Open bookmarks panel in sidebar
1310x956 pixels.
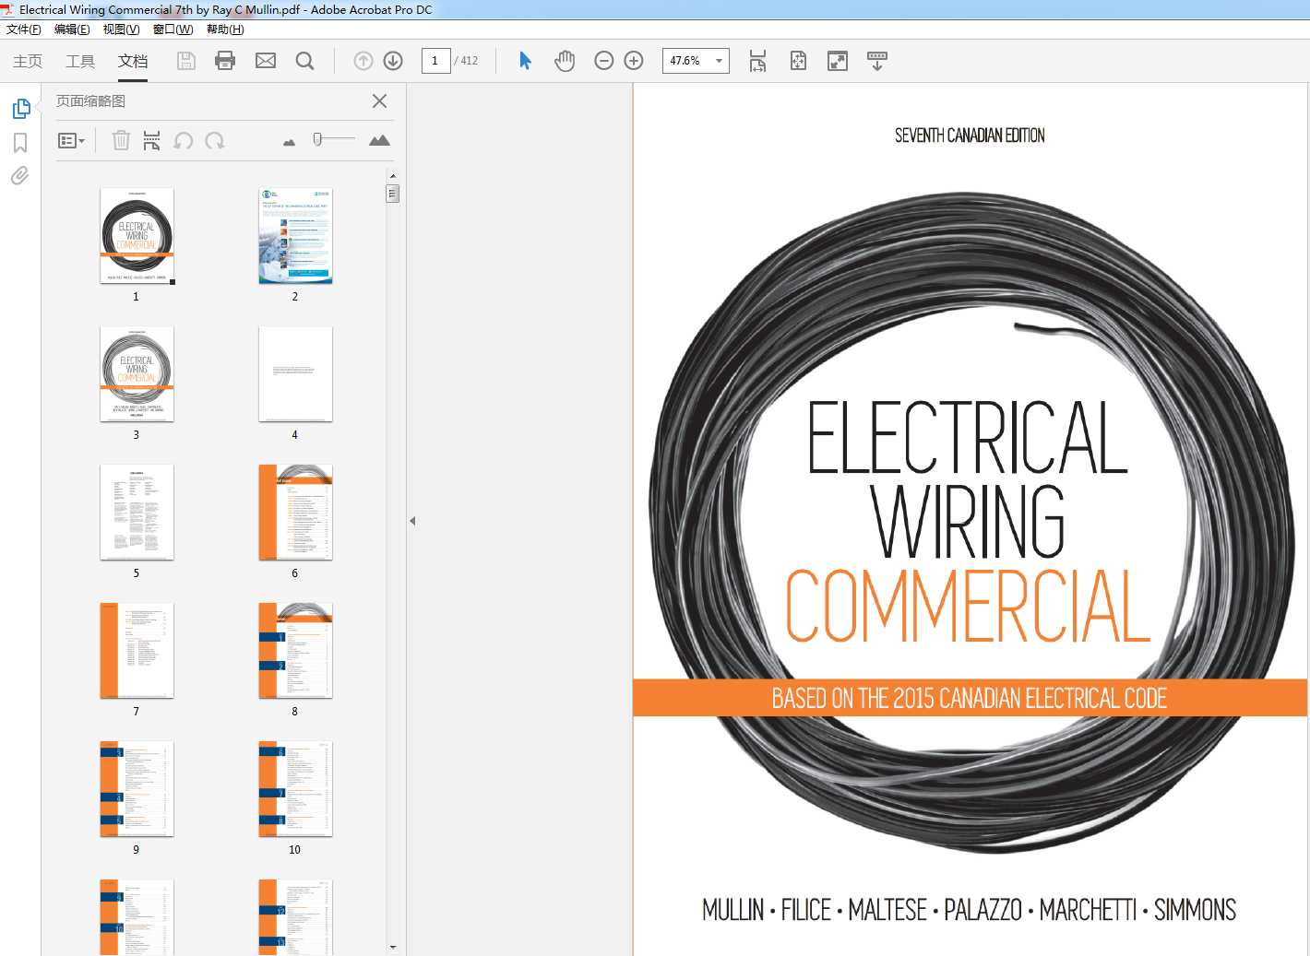pyautogui.click(x=20, y=143)
